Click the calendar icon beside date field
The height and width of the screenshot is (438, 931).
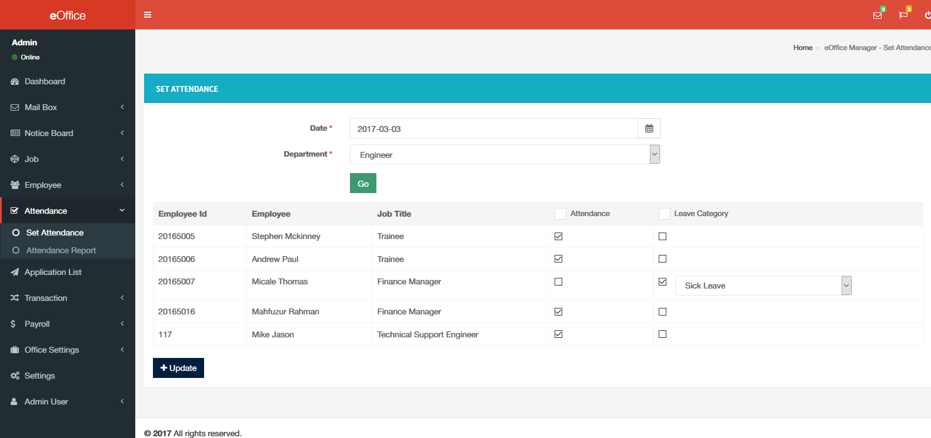(649, 128)
